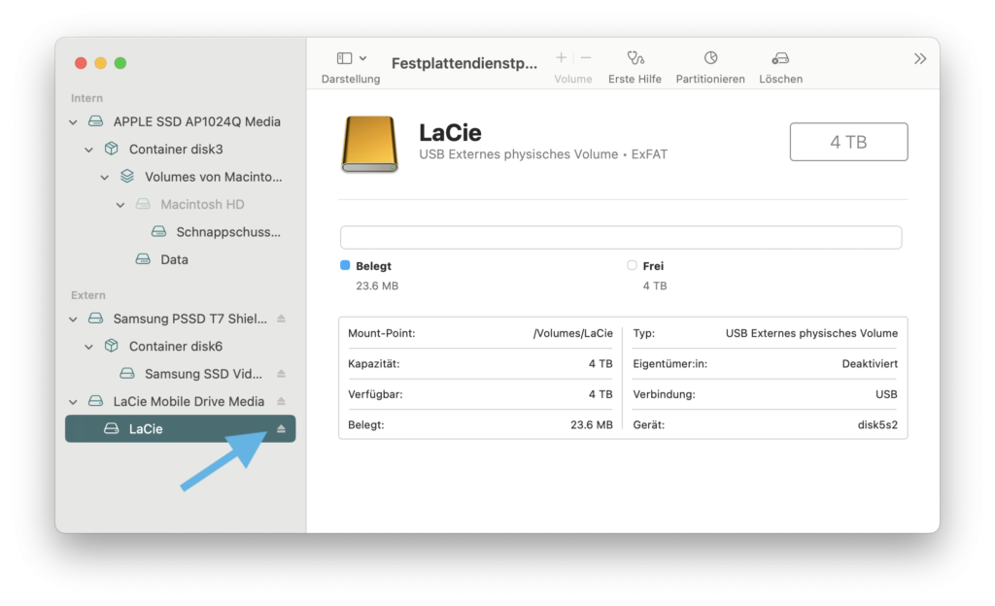Click the Belegt 23.6 MB table cell
This screenshot has width=995, height=606.
(x=592, y=425)
